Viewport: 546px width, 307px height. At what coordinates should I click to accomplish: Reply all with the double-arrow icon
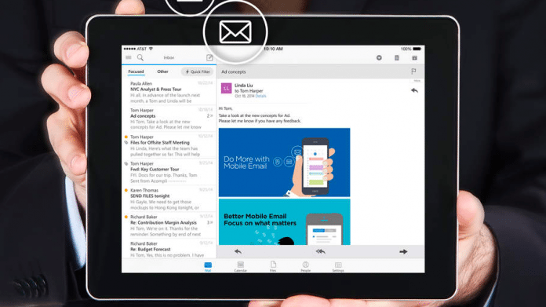pos(320,251)
